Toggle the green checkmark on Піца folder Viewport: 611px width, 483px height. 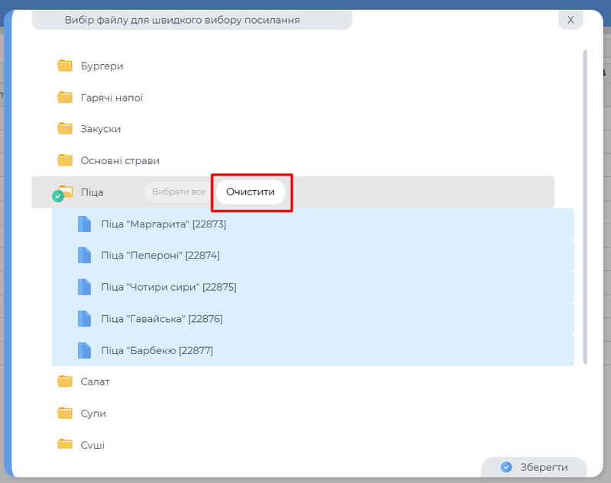(x=57, y=197)
